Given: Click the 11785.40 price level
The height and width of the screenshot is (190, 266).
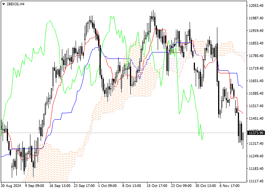Looking at the screenshot, I should [x=256, y=56].
